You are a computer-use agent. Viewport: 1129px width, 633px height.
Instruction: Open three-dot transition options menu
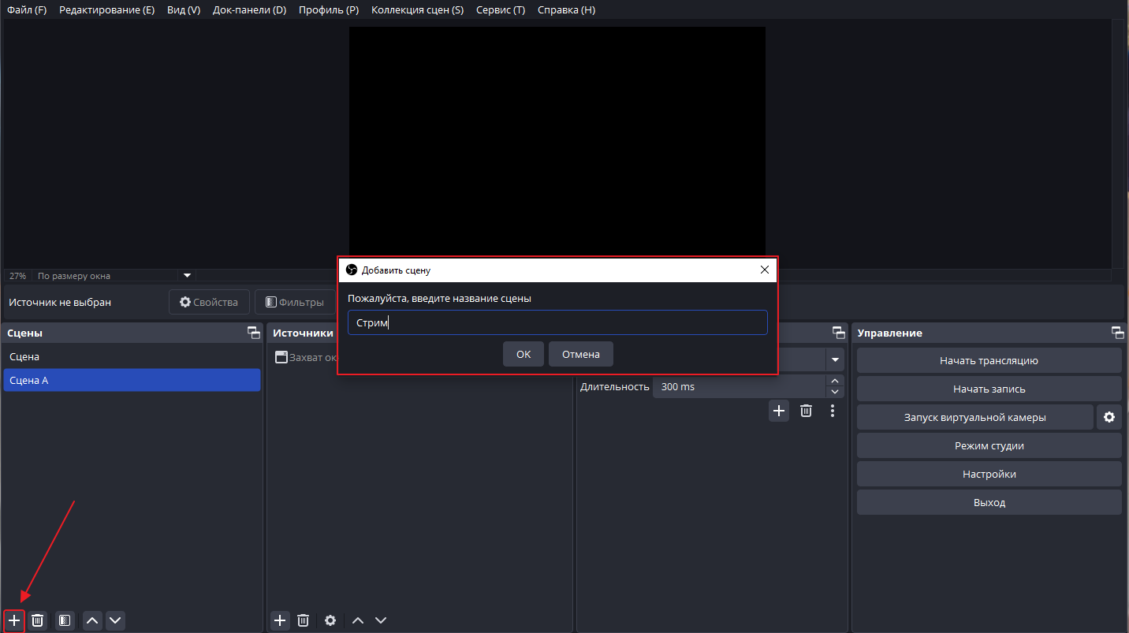[833, 411]
